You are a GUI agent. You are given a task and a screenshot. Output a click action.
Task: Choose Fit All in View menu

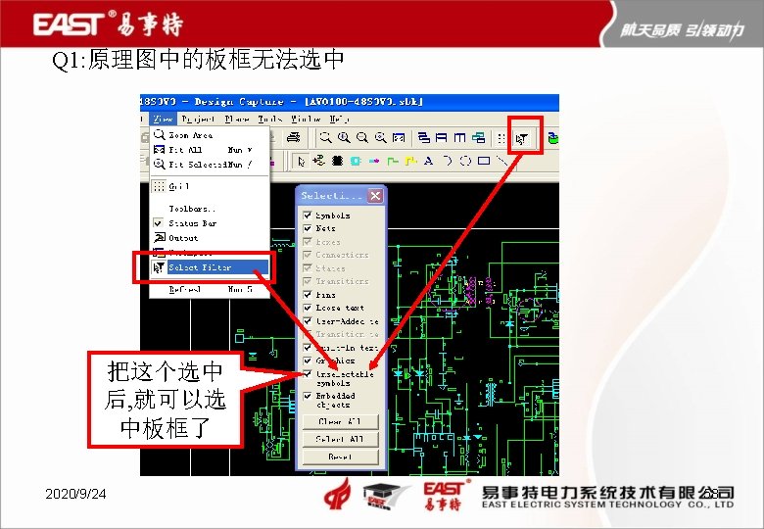click(210, 150)
